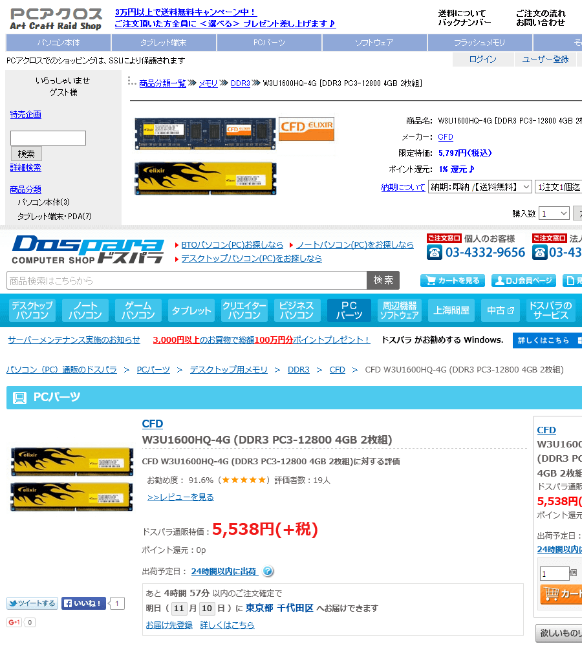The height and width of the screenshot is (646, 582).
Task: Click the ログイン button
Action: pos(482,59)
